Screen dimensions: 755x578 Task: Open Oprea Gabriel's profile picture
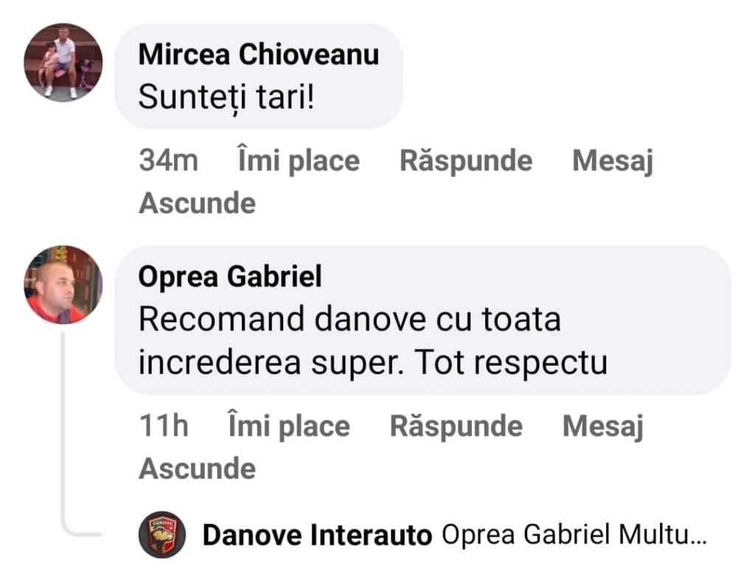[63, 285]
